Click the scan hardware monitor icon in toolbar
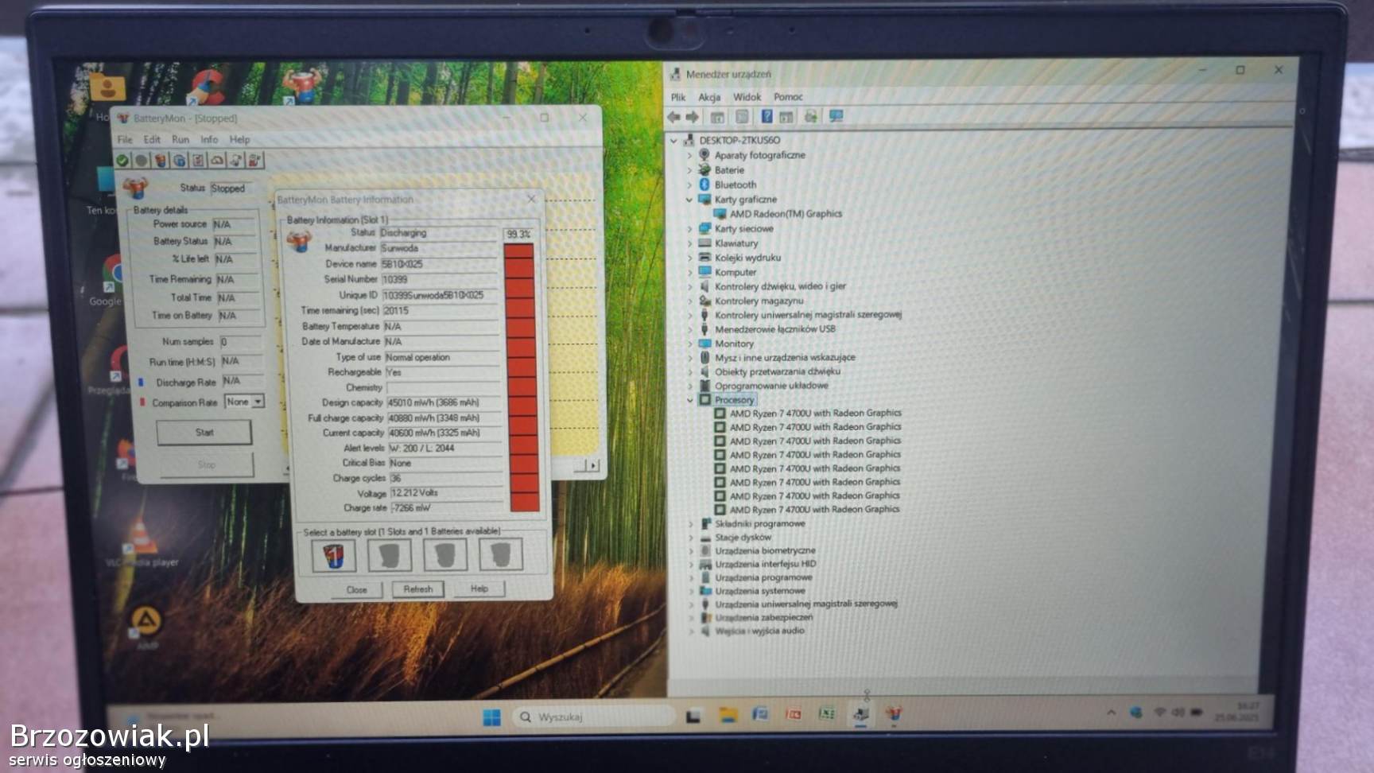The width and height of the screenshot is (1374, 773). click(x=836, y=117)
